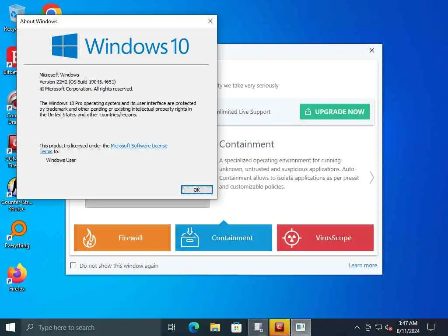Click the Containment heading in the Comodo window
Screen dimensions: 448x336
pyautogui.click(x=247, y=144)
